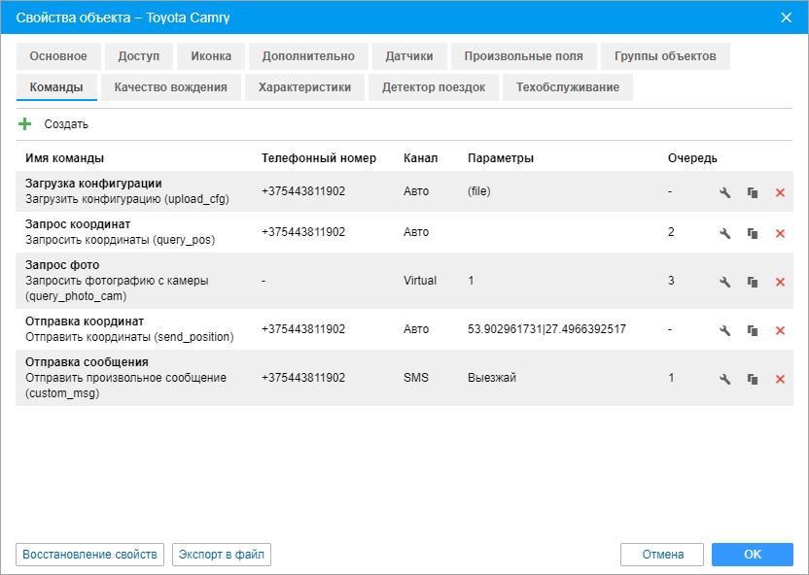
Task: Cancel with the Отмена button
Action: click(x=662, y=555)
